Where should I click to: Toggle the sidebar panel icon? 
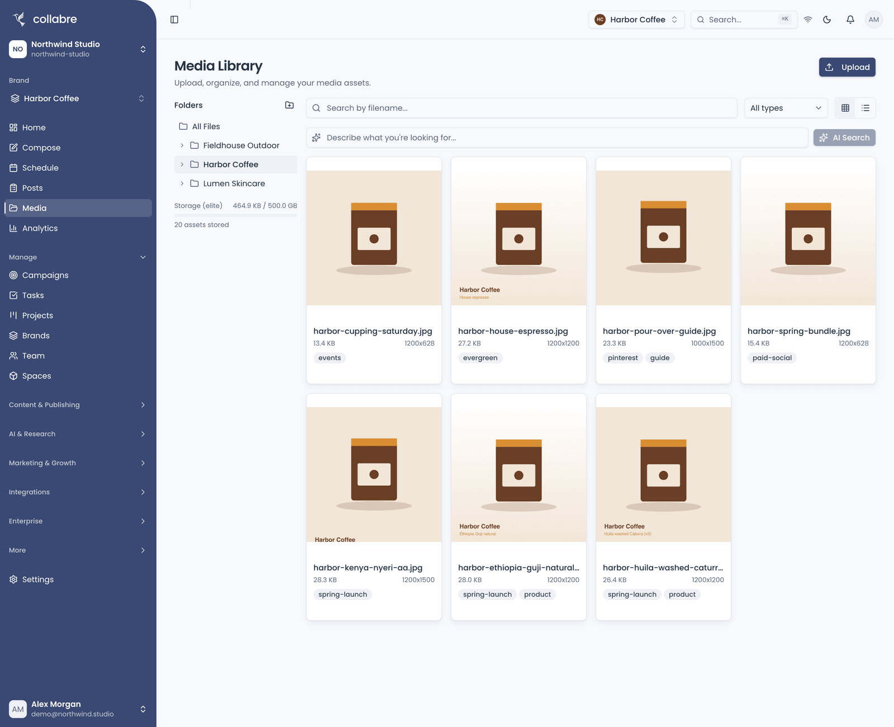174,20
